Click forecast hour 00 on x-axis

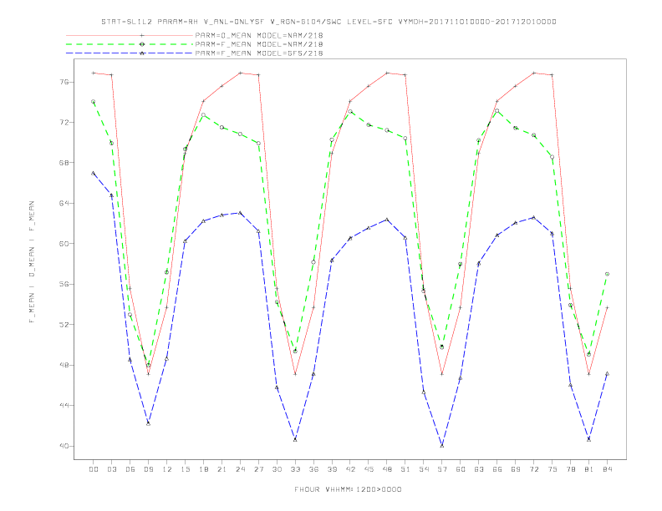(94, 469)
